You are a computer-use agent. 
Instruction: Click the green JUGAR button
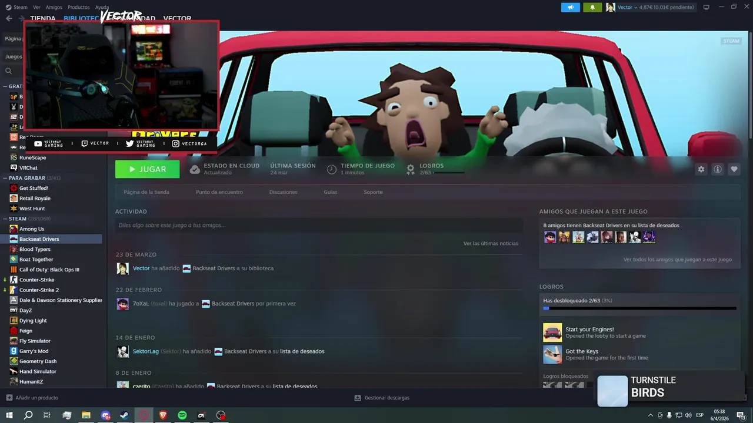point(148,169)
